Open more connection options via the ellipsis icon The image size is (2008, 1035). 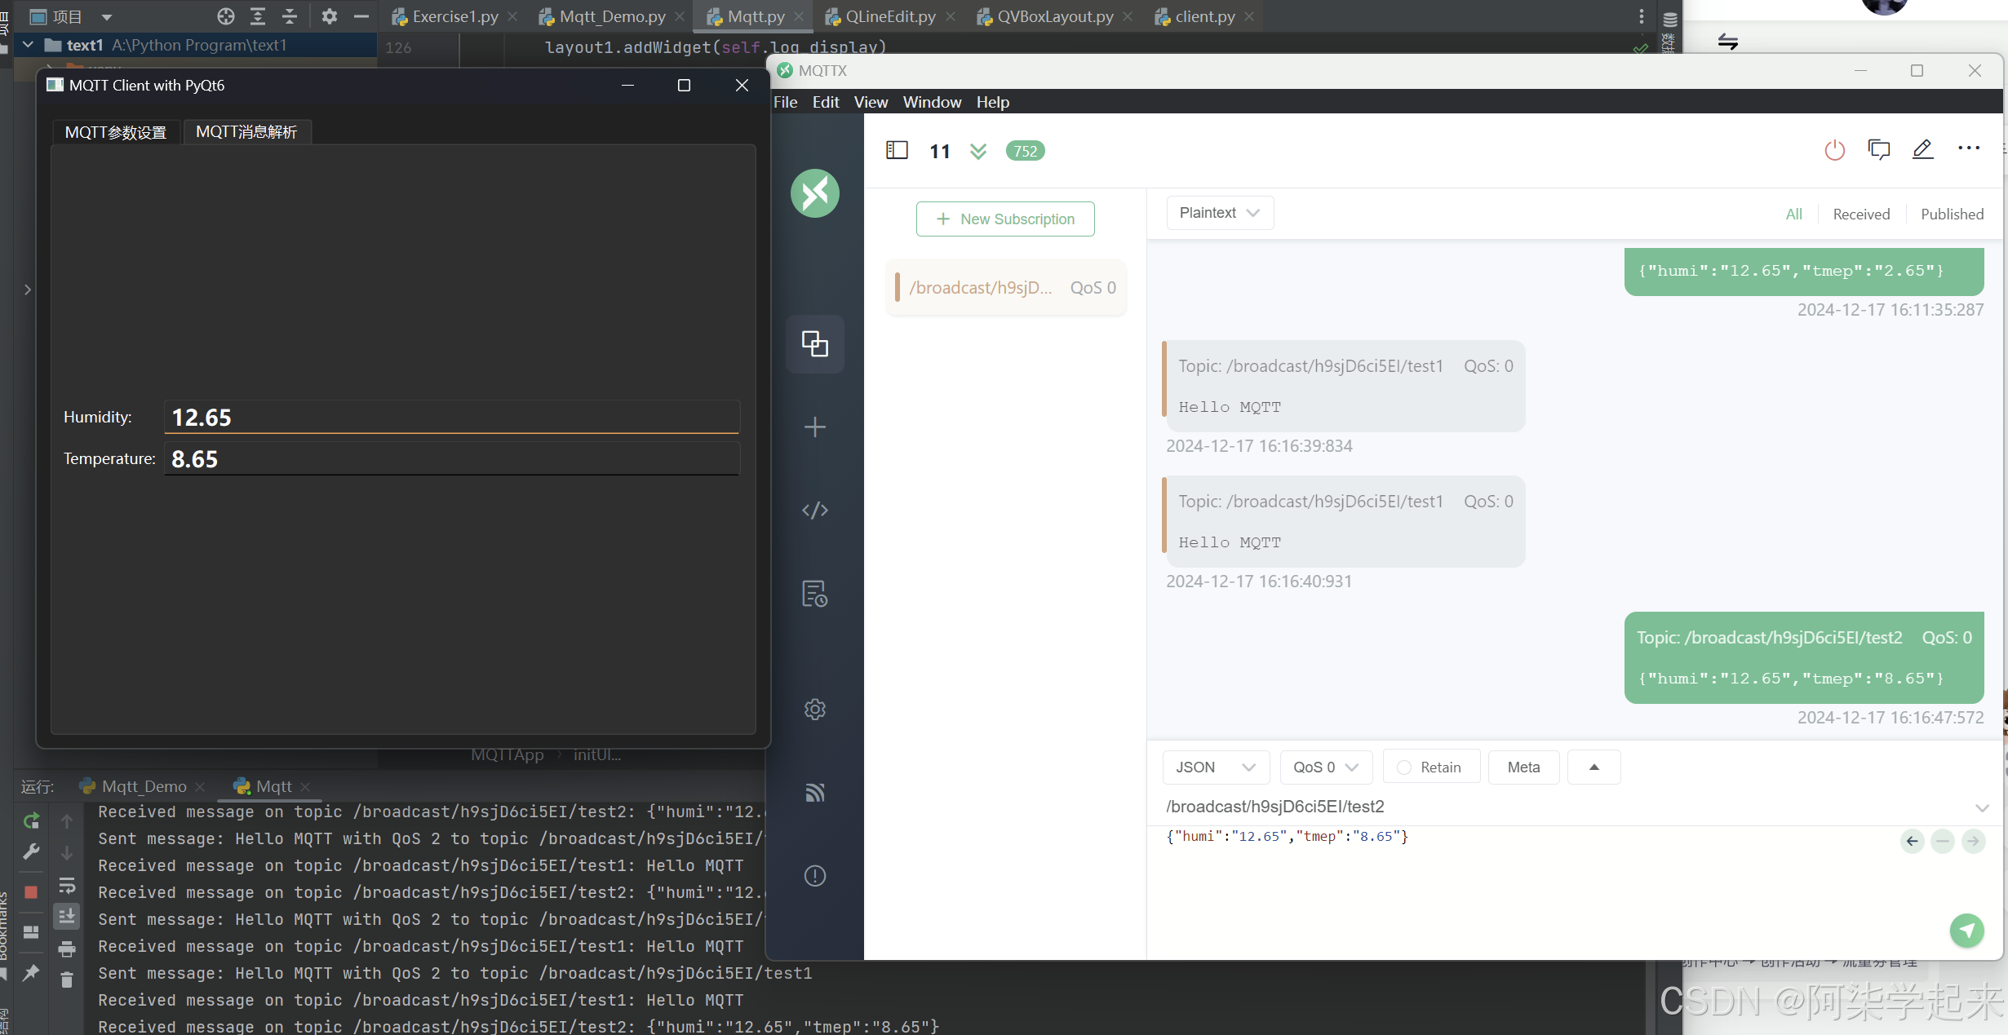(x=1969, y=148)
